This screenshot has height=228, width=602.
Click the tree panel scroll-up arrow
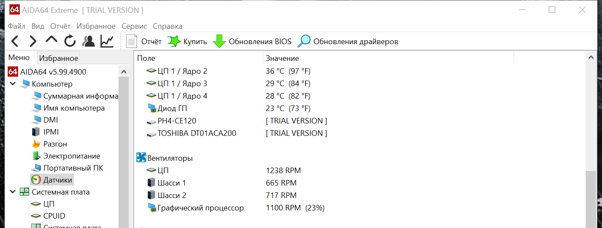pyautogui.click(x=124, y=72)
